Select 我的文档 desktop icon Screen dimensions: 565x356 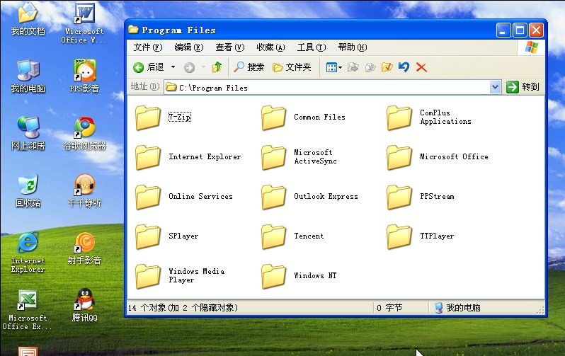[x=28, y=18]
